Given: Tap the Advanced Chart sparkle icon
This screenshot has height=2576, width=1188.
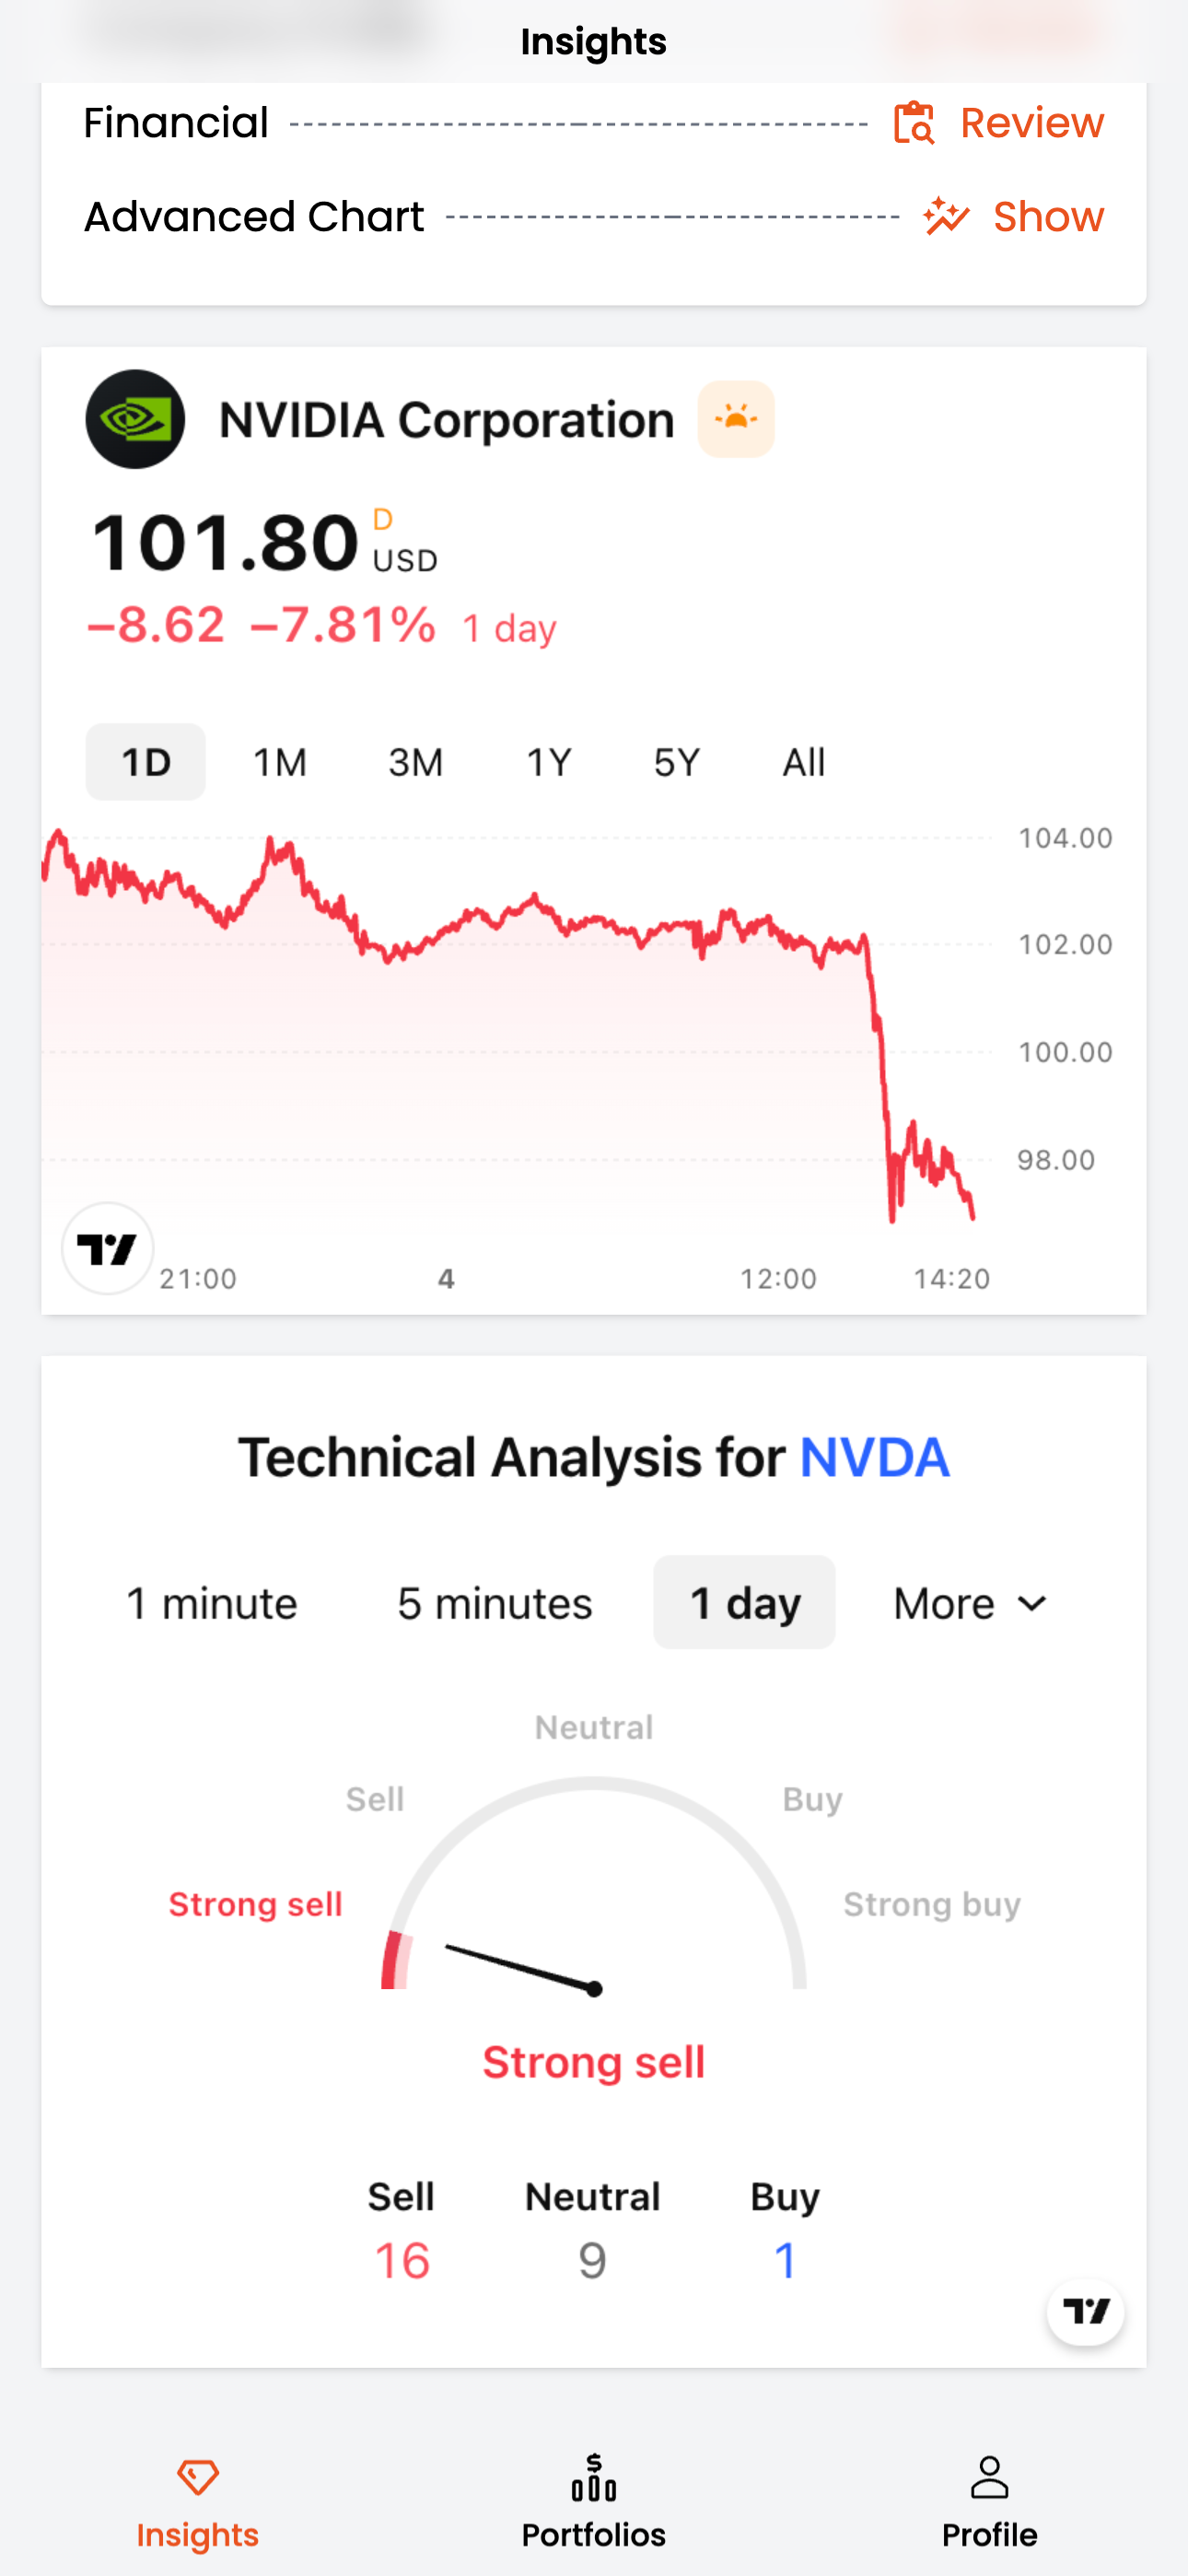Looking at the screenshot, I should (x=946, y=216).
